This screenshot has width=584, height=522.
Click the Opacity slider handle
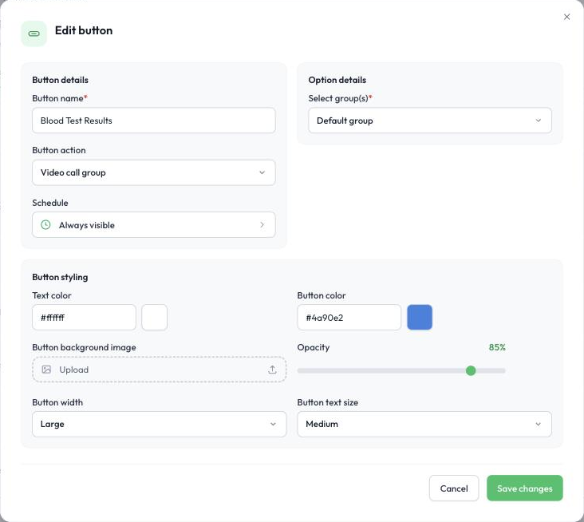(x=471, y=370)
